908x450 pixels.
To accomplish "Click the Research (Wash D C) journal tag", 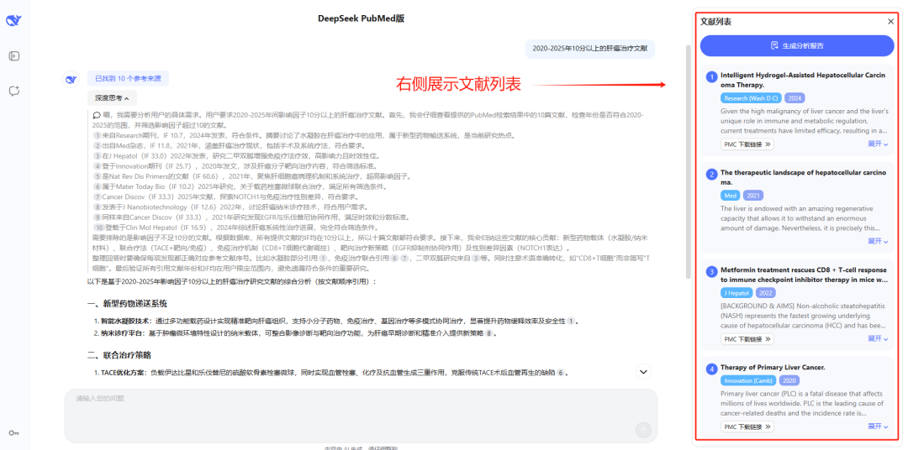I will (752, 98).
